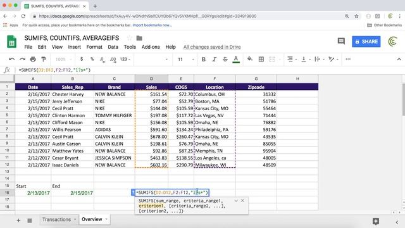
Task: Click the Undo icon in toolbar
Action: point(11,59)
